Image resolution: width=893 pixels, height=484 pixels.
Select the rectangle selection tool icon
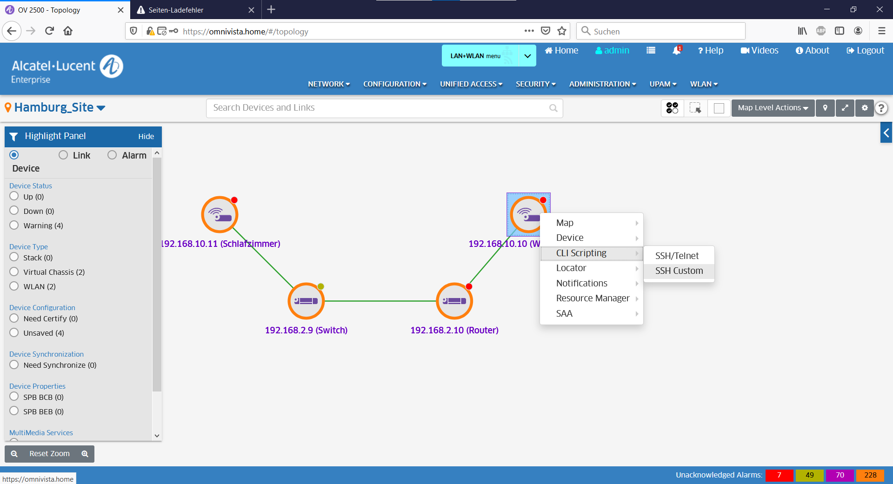[x=695, y=108]
